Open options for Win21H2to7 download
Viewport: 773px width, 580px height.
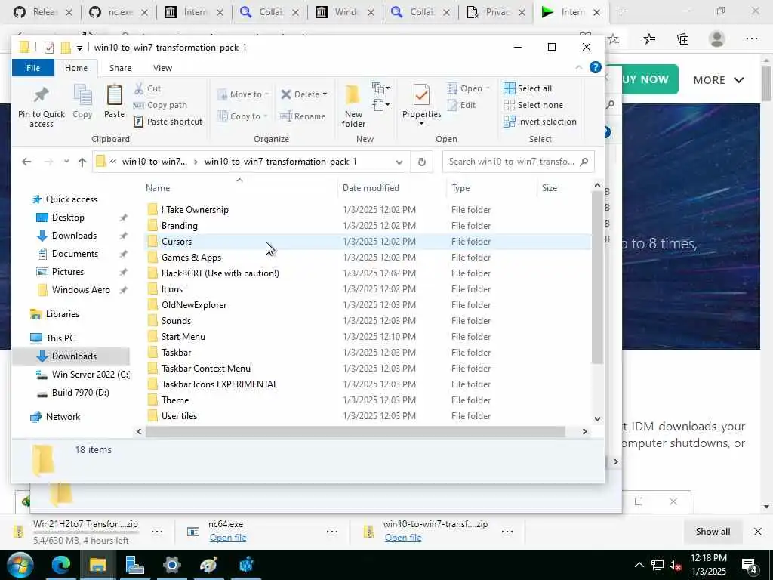coord(157,531)
